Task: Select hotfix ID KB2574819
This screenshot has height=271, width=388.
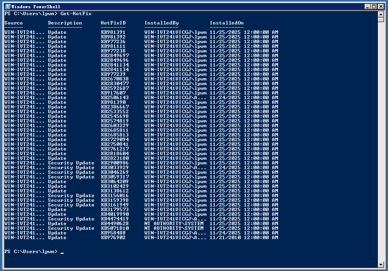Action: [x=115, y=121]
